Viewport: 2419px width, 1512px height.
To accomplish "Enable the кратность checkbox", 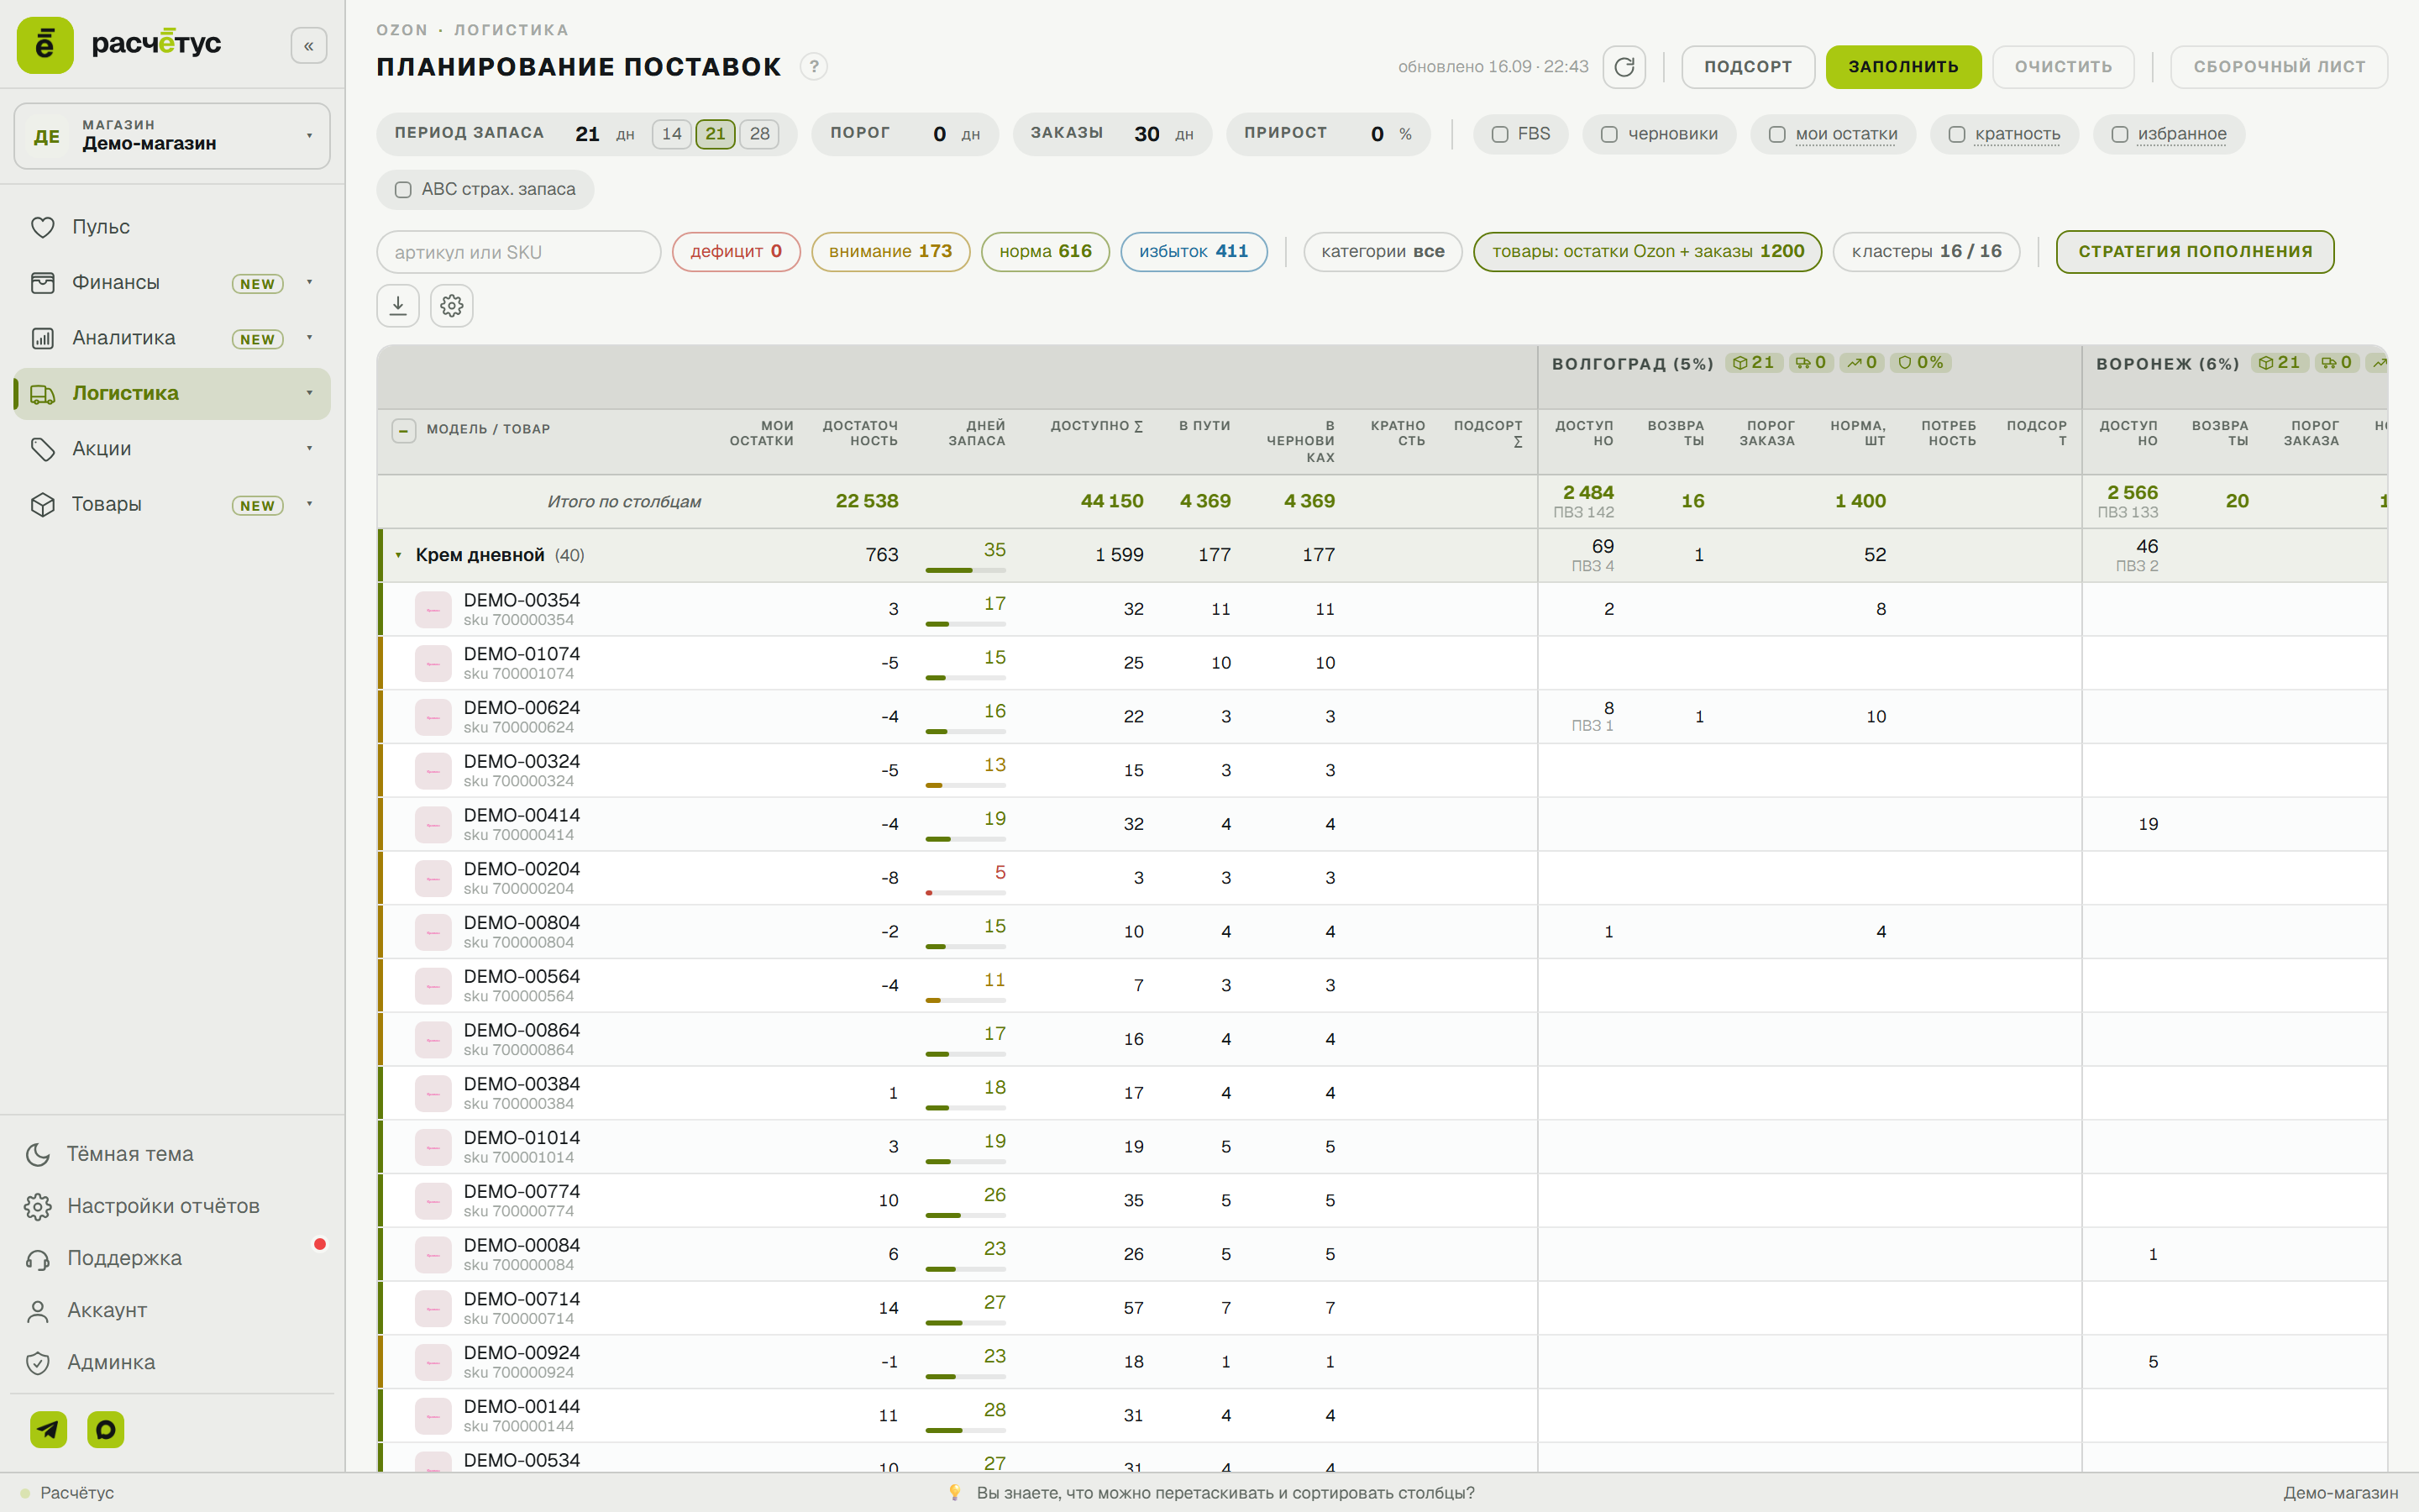I will click(1956, 134).
